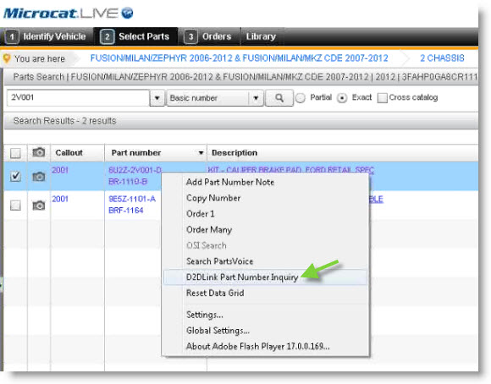
Task: Click step 3 number icon for Orders
Action: pyautogui.click(x=190, y=36)
